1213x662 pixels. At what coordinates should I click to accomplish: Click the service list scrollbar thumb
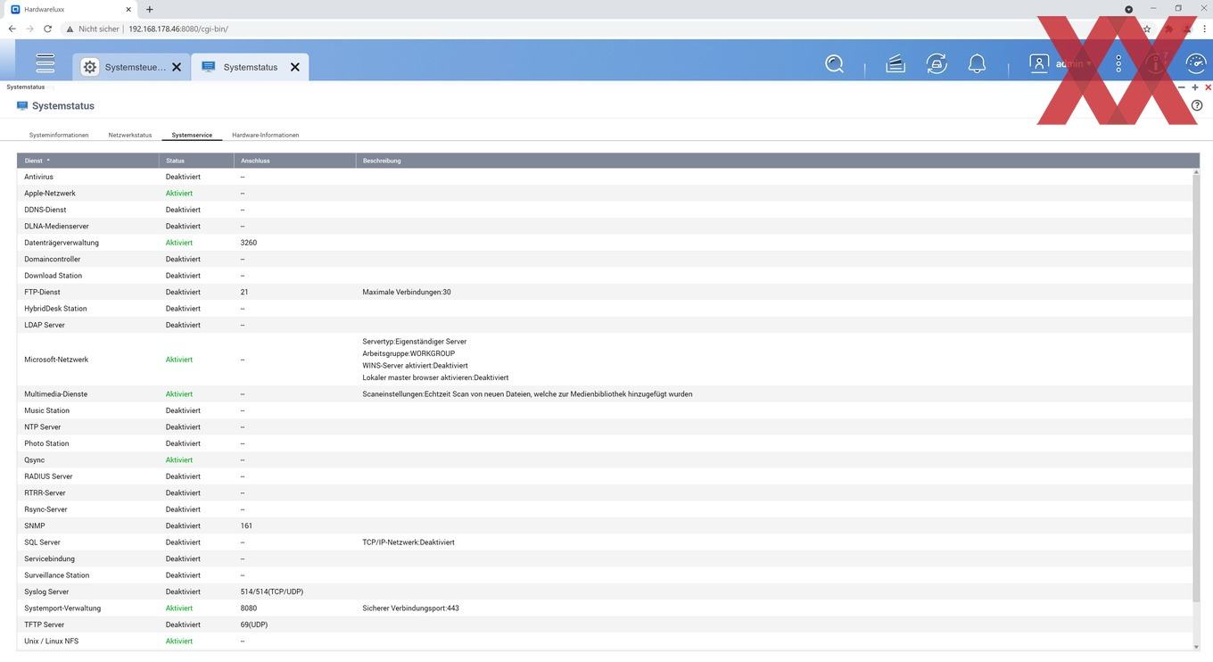[1197, 387]
